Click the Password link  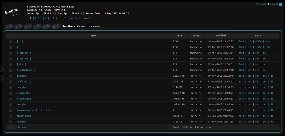coord(261,4)
